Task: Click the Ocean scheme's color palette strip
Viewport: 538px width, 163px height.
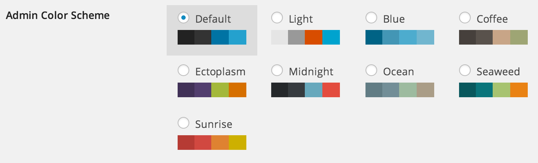Action: 400,90
